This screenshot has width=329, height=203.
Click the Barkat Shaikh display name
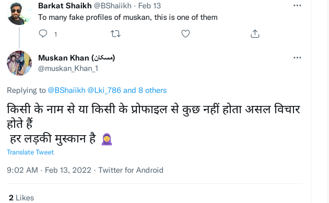point(65,6)
